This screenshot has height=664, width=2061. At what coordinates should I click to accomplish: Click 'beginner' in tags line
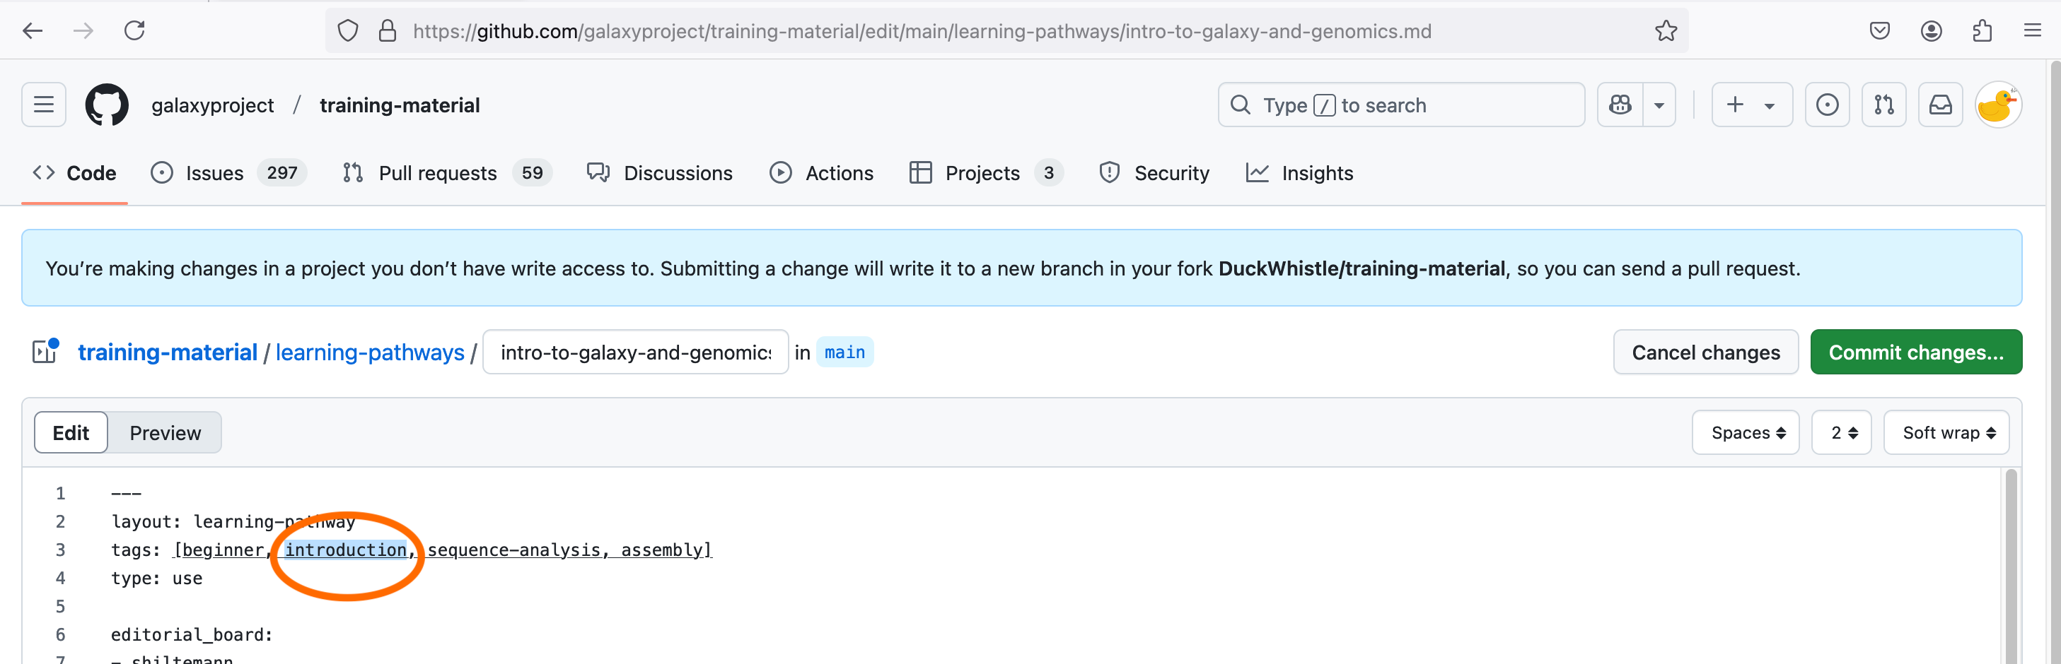click(x=222, y=550)
